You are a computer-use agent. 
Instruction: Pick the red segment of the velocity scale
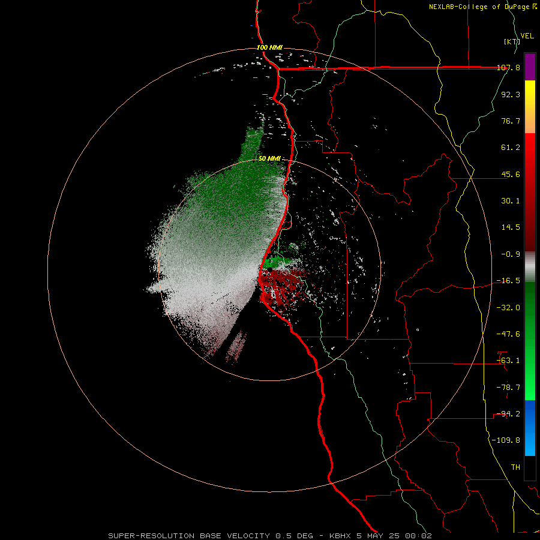point(530,192)
